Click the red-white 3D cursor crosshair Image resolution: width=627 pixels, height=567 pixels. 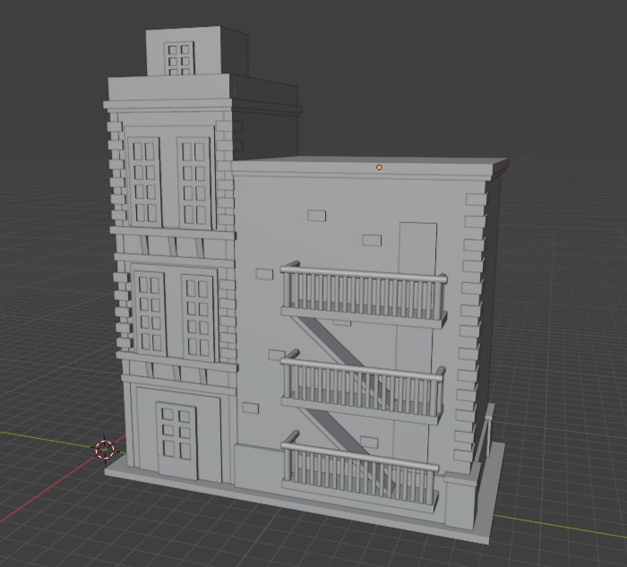coord(105,449)
